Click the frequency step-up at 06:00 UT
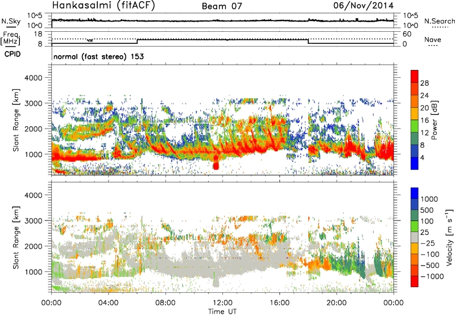The width and height of the screenshot is (455, 315). [x=137, y=42]
